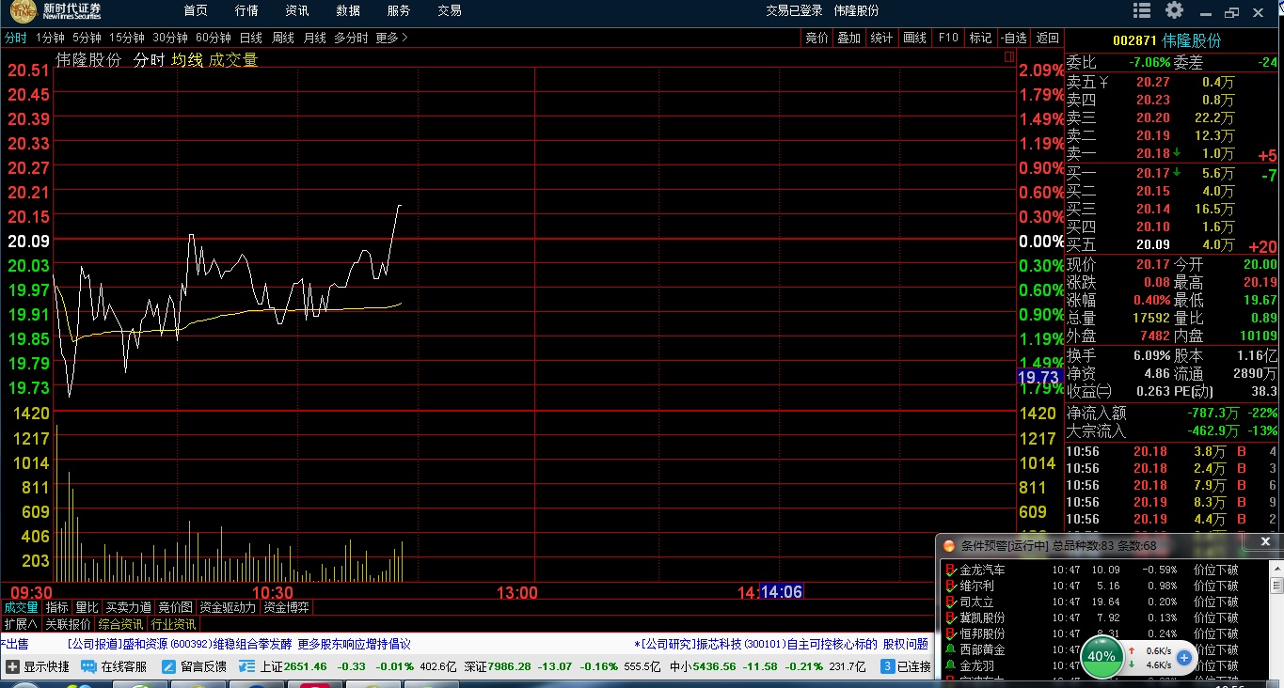Image resolution: width=1284 pixels, height=688 pixels.
Task: Expand the 更多 period dropdown
Action: pyautogui.click(x=391, y=39)
